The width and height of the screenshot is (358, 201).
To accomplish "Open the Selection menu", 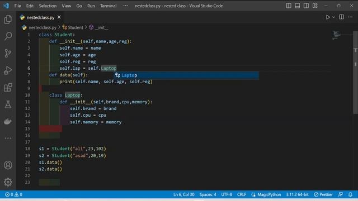I will [48, 6].
